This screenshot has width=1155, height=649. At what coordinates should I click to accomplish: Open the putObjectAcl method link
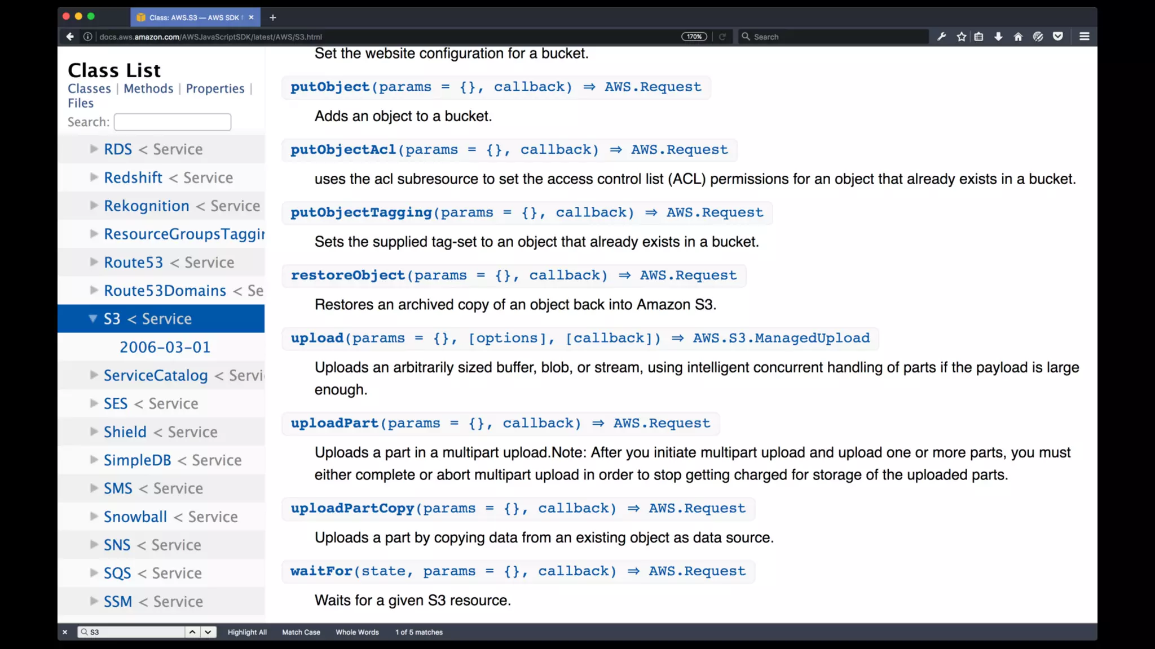coord(343,150)
